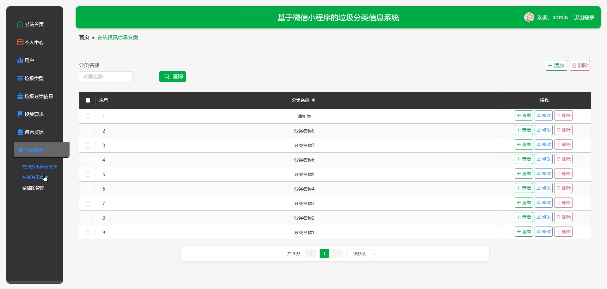The height and width of the screenshot is (289, 607).
Task: Click 查看 for 分类名称1
Action: coord(524,232)
